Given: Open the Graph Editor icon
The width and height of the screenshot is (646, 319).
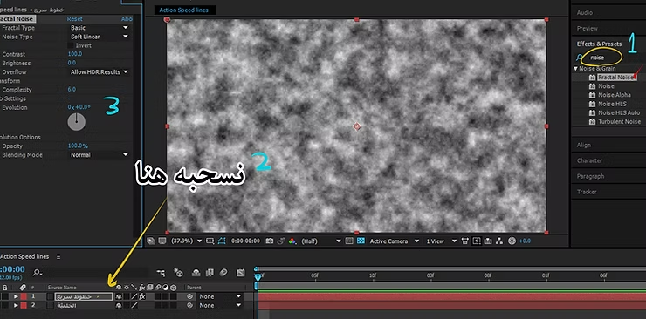Looking at the screenshot, I should [241, 272].
